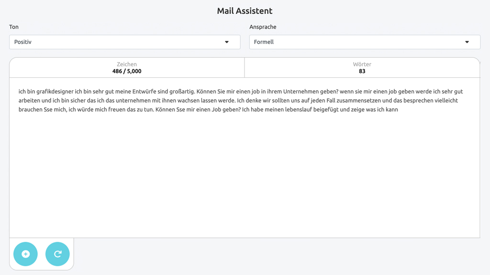Click the arrow of the Ton dropdown

(227, 42)
